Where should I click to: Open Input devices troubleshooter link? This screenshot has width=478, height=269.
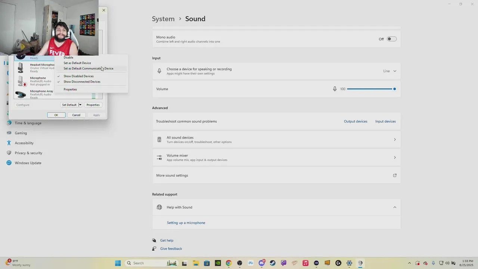pos(385,121)
